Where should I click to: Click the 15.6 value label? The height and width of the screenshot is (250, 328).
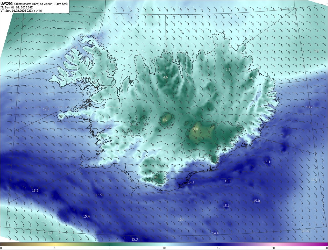(35, 190)
